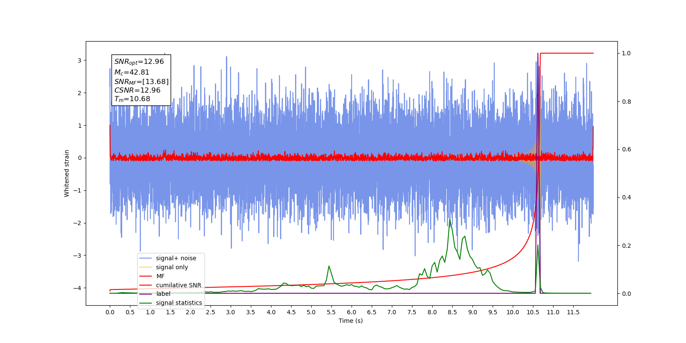The width and height of the screenshot is (686, 343).
Task: Click the 8.5 tick on the time axis
Action: click(x=452, y=312)
